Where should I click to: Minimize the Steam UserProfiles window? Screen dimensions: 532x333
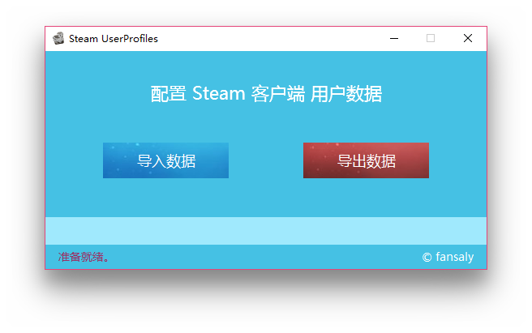click(394, 38)
